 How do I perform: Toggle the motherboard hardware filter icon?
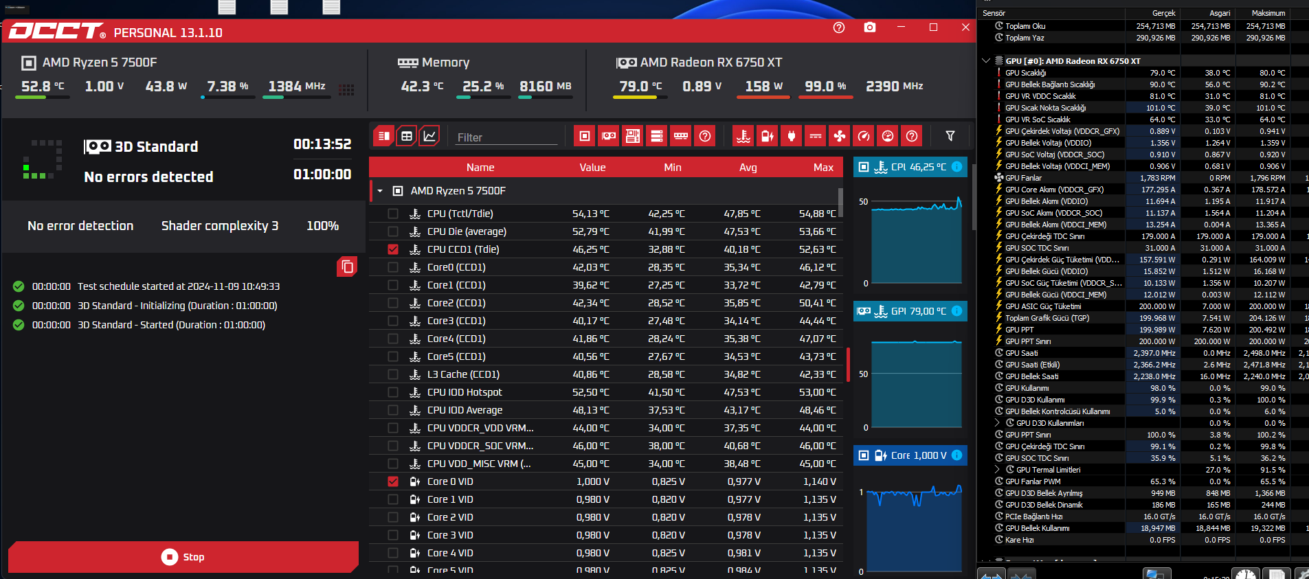pos(633,136)
